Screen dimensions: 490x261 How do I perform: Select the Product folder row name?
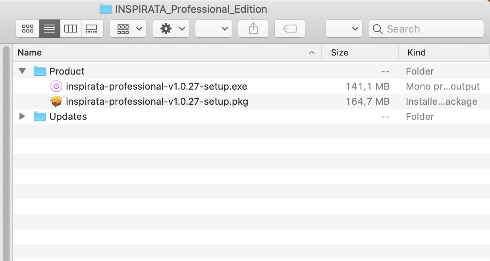click(67, 71)
